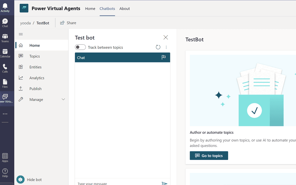Show more apps via ellipsis in sidebar
296x185 pixels.
coord(5,114)
